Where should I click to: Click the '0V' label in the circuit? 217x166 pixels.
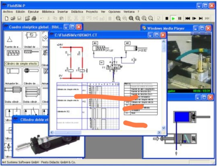(x=61, y=76)
